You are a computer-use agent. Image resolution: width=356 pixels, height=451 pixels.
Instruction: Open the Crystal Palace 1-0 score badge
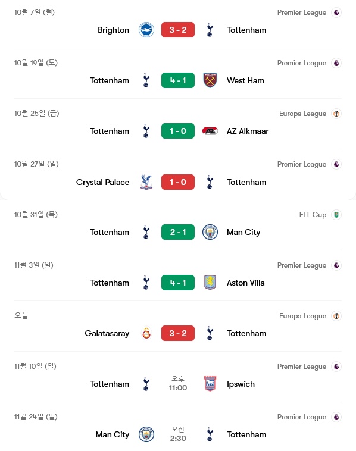click(178, 182)
